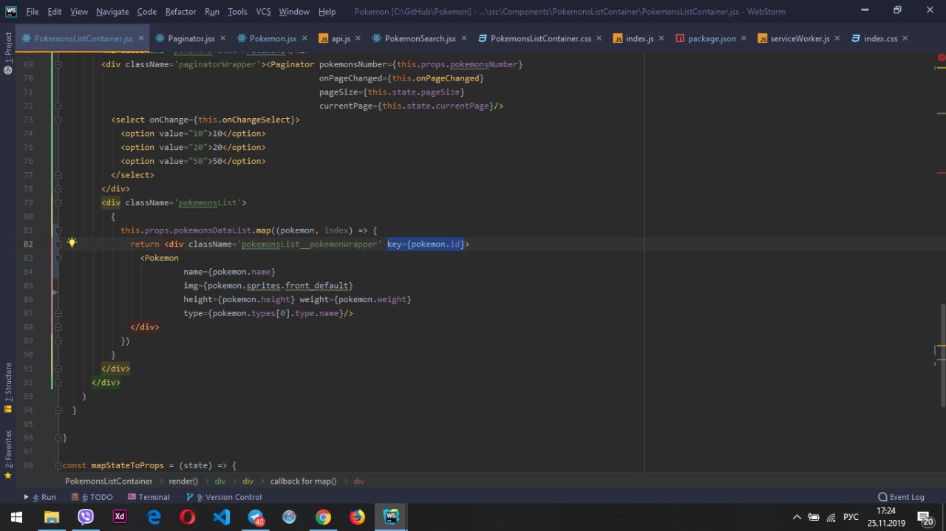Collapse the code fold at line 79
This screenshot has width=946, height=531.
tap(57, 202)
